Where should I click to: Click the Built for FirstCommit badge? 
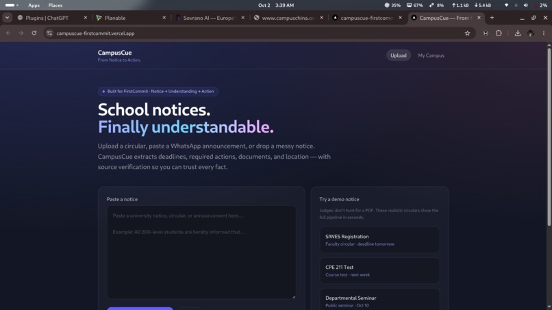[x=158, y=91]
